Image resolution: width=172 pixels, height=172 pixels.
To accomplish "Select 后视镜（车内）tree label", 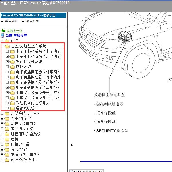I will point(23,123).
